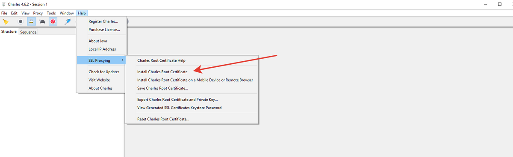Expand the SSL Proxying submenu
Screen dimensions: 513x157
(102, 60)
